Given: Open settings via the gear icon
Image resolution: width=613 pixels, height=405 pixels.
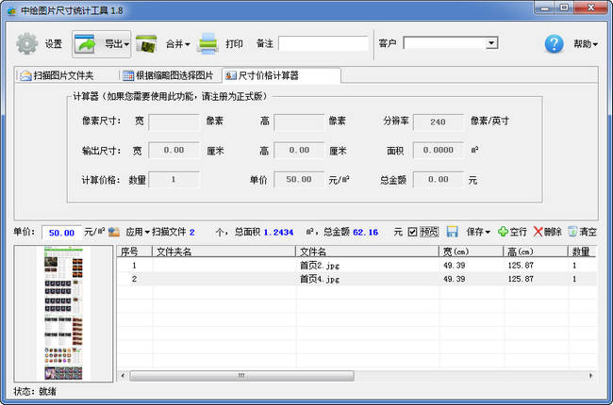Looking at the screenshot, I should pyautogui.click(x=26, y=44).
